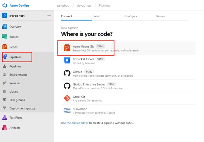The height and width of the screenshot is (142, 204).
Task: Select the Releases menu label
Action: [15, 83]
